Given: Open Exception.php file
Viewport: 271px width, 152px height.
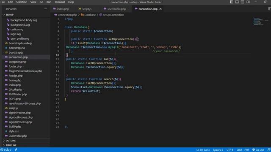Looking at the screenshot, I should pyautogui.click(x=17, y=62).
